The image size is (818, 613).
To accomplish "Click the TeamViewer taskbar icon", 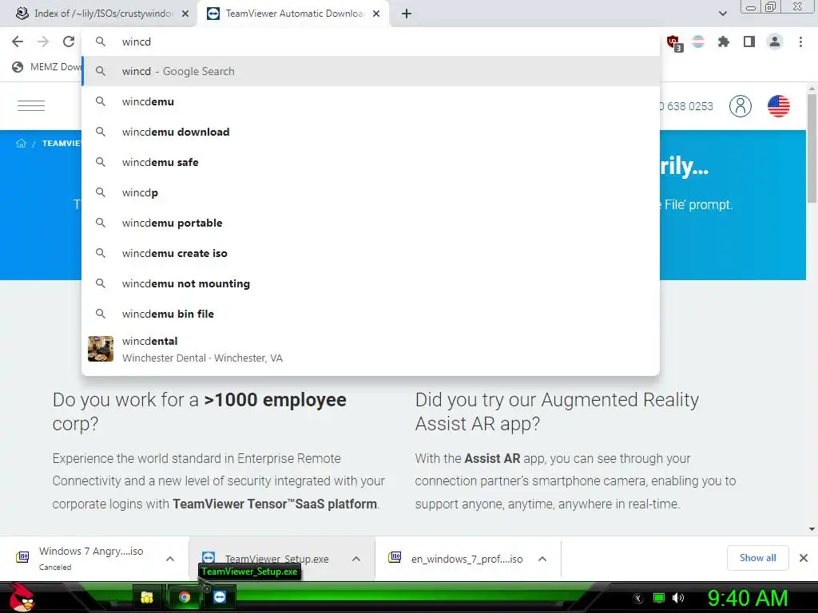I will [x=220, y=597].
